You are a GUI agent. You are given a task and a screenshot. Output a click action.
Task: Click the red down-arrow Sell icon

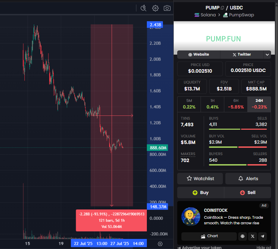(242, 193)
